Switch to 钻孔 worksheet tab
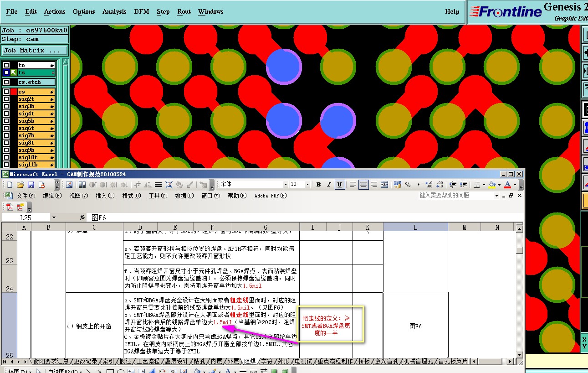The image size is (588, 373). click(199, 361)
